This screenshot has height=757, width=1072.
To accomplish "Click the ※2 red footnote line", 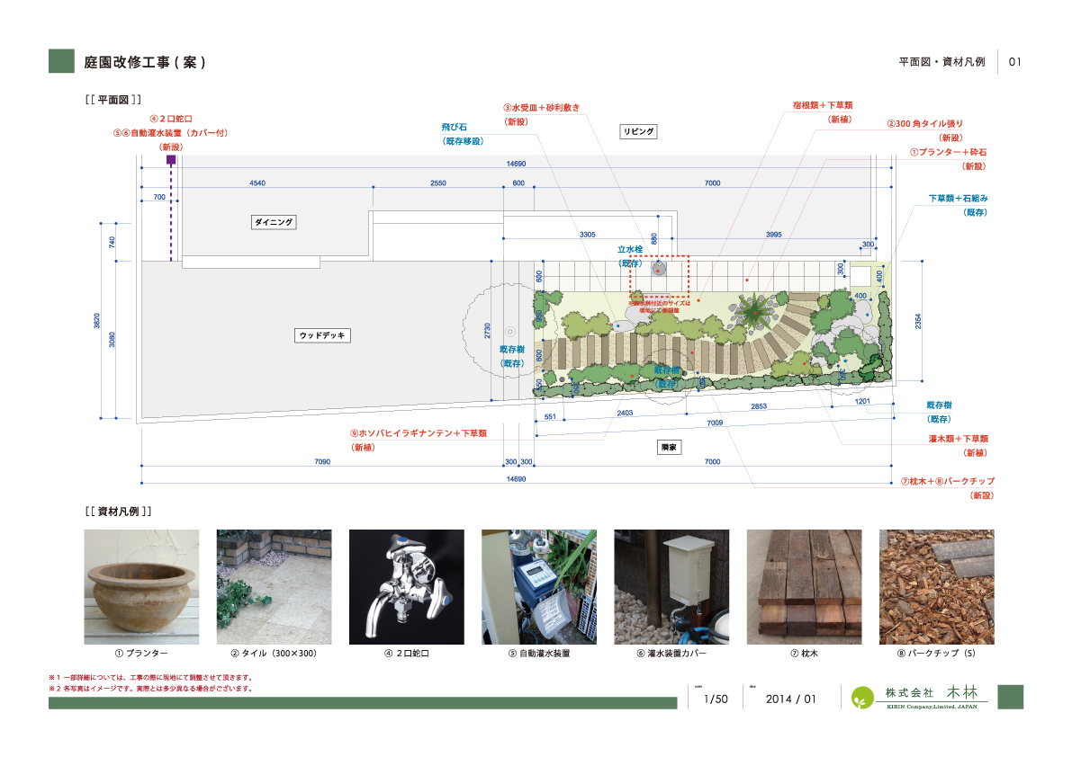I will tap(151, 689).
